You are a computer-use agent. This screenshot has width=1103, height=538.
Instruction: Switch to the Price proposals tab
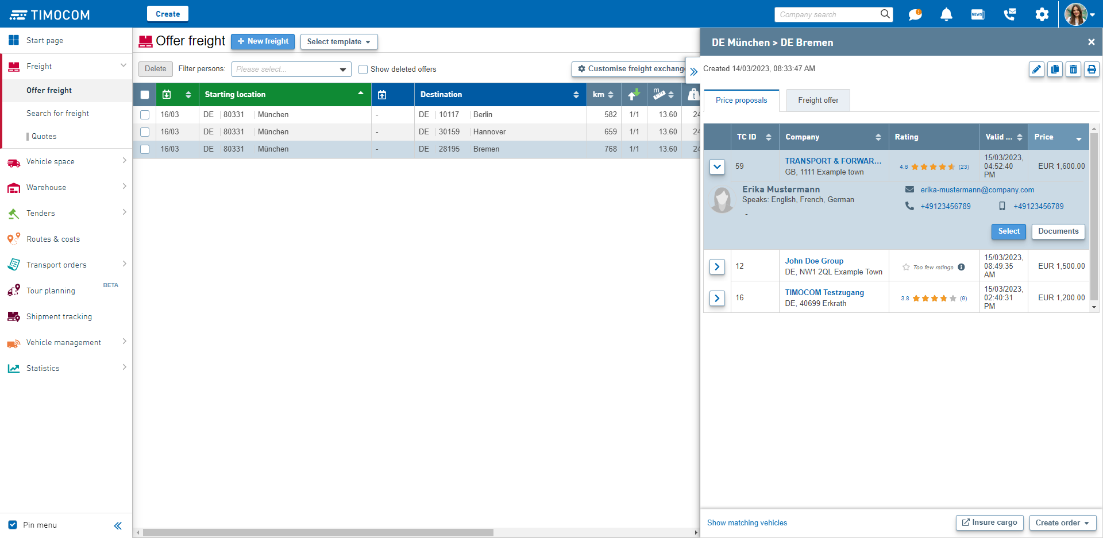tap(741, 100)
